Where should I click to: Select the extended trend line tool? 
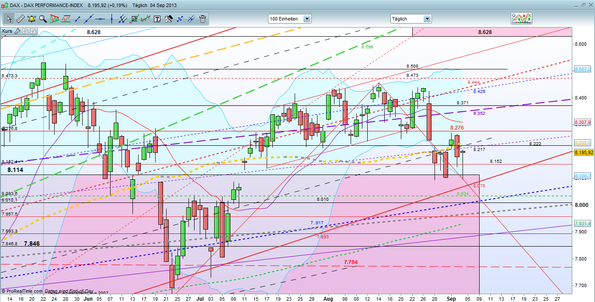pos(89,19)
